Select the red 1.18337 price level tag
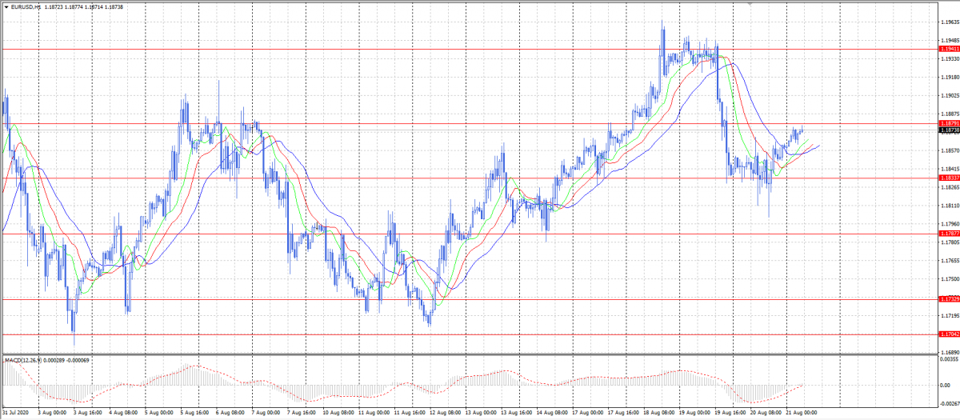 pyautogui.click(x=949, y=178)
